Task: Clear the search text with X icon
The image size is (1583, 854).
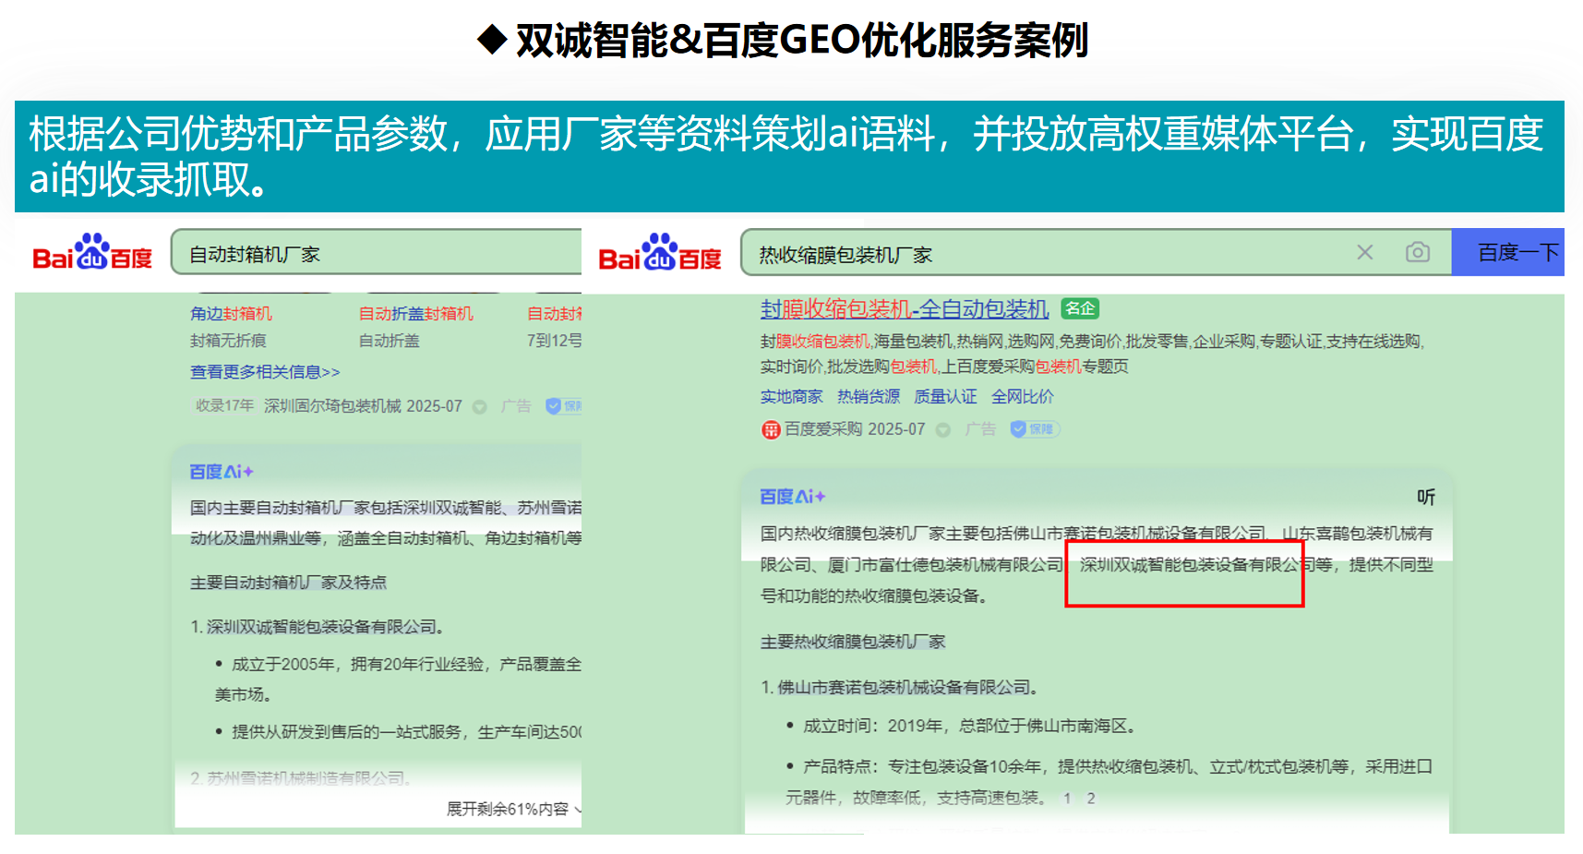Action: click(x=1364, y=252)
